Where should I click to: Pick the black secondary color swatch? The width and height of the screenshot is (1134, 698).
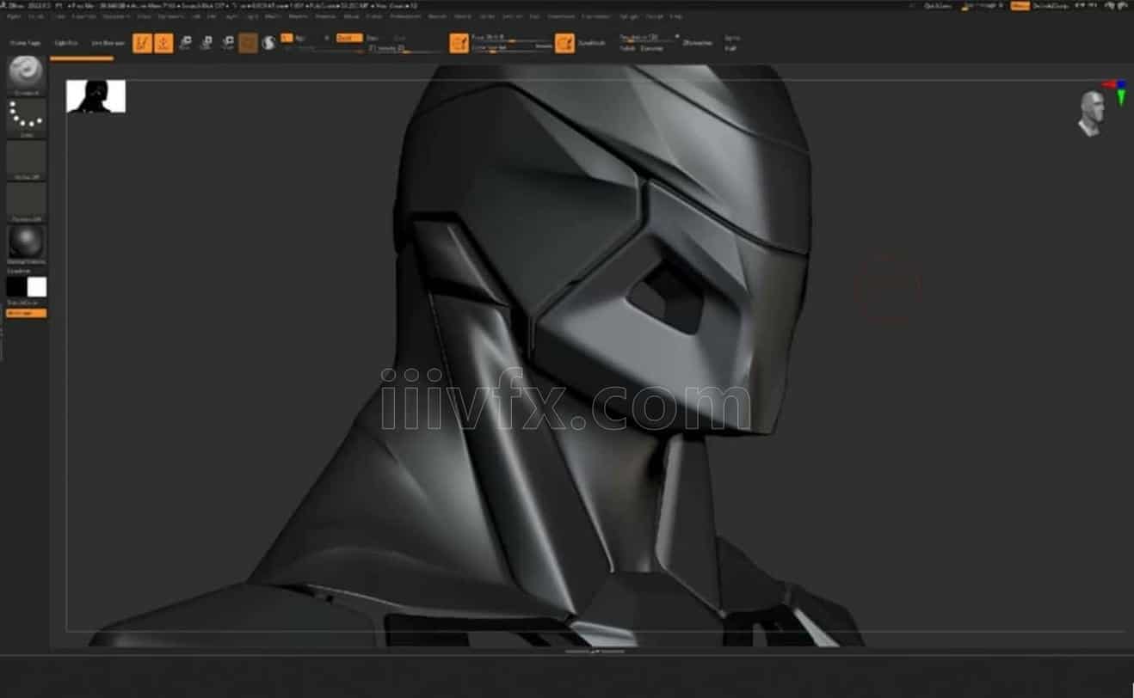click(x=16, y=287)
